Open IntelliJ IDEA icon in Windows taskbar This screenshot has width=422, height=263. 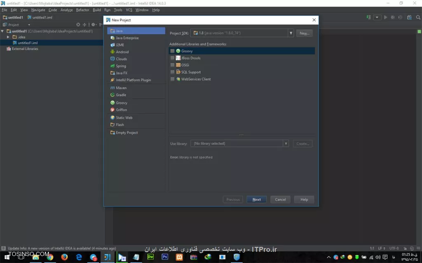click(108, 257)
